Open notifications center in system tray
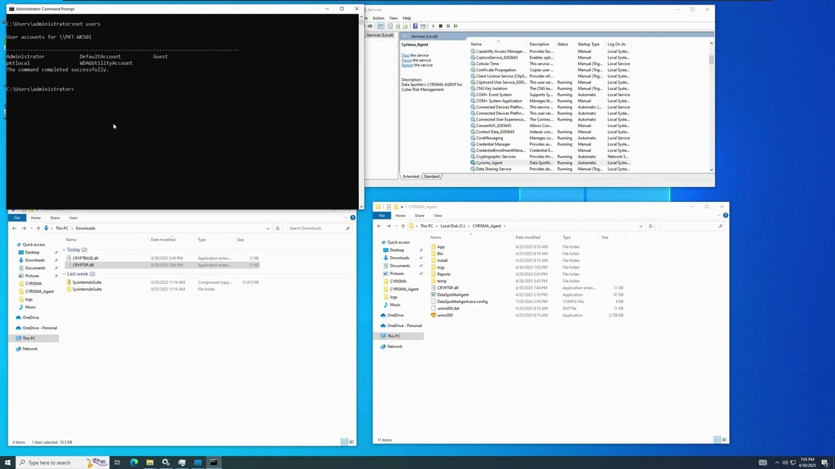Screen dimensions: 835x469 [x=825, y=462]
